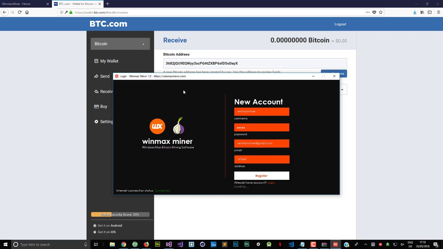Save page to Pocket
443x249 pixels.
(374, 12)
